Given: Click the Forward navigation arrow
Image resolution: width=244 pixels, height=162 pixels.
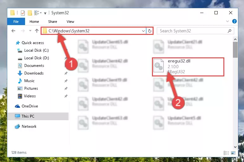Looking at the screenshot, I should [23, 31].
